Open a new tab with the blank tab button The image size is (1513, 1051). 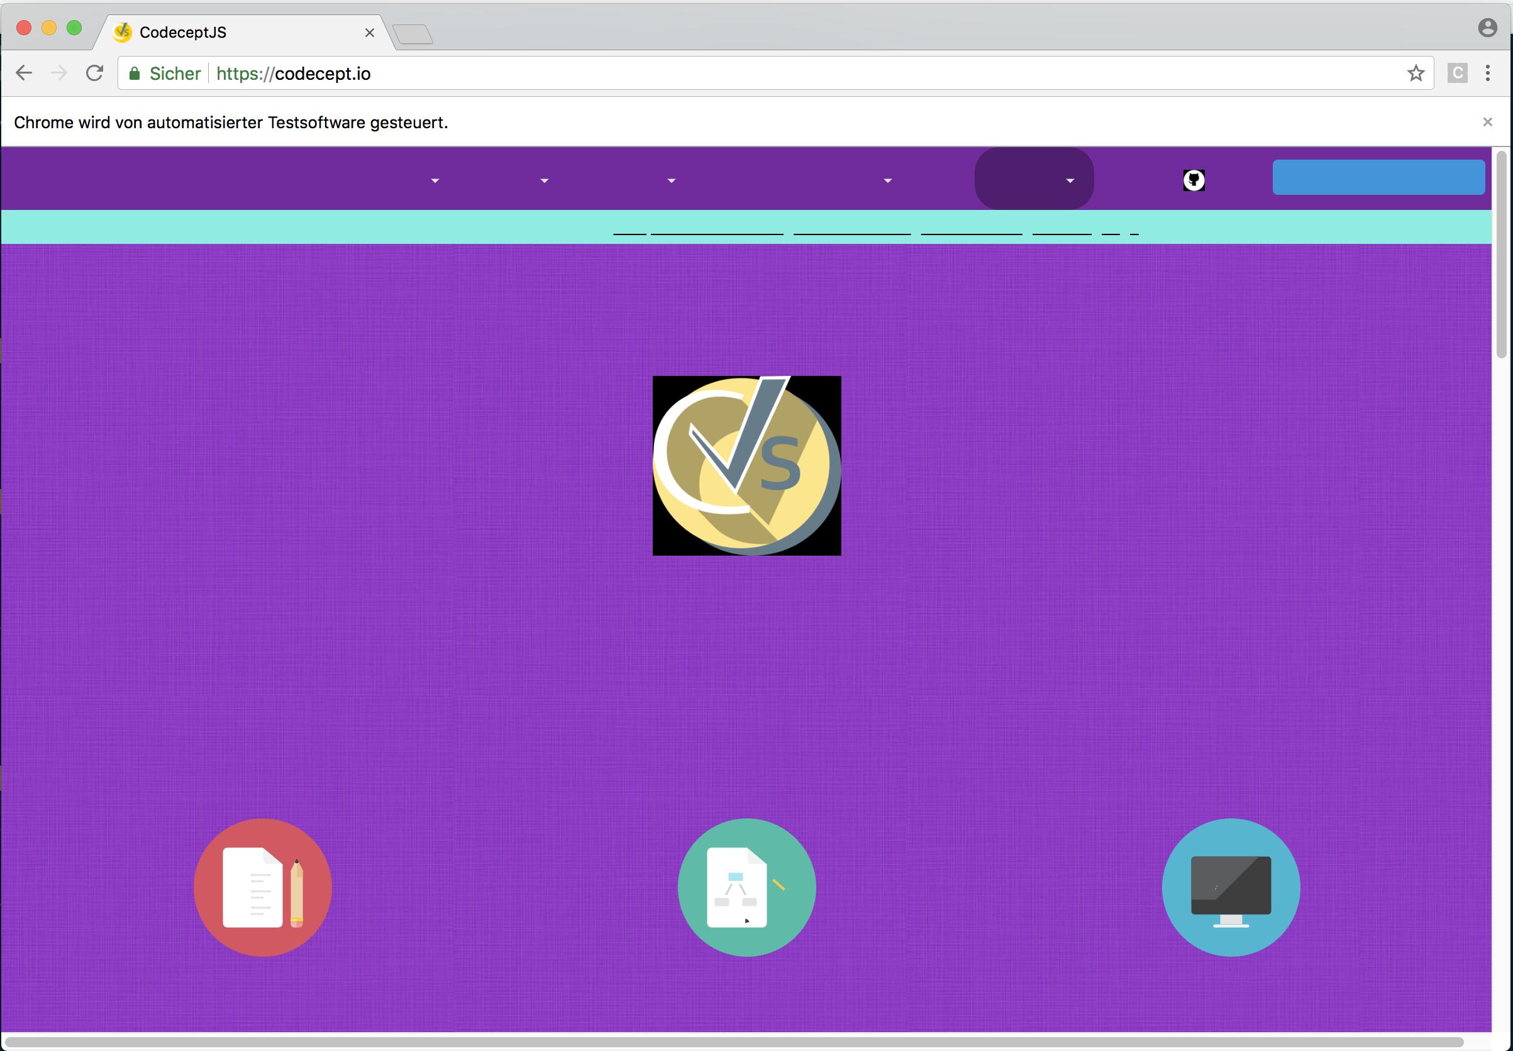click(413, 34)
